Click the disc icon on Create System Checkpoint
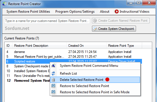This screenshot has height=102, width=157. tap(95, 29)
